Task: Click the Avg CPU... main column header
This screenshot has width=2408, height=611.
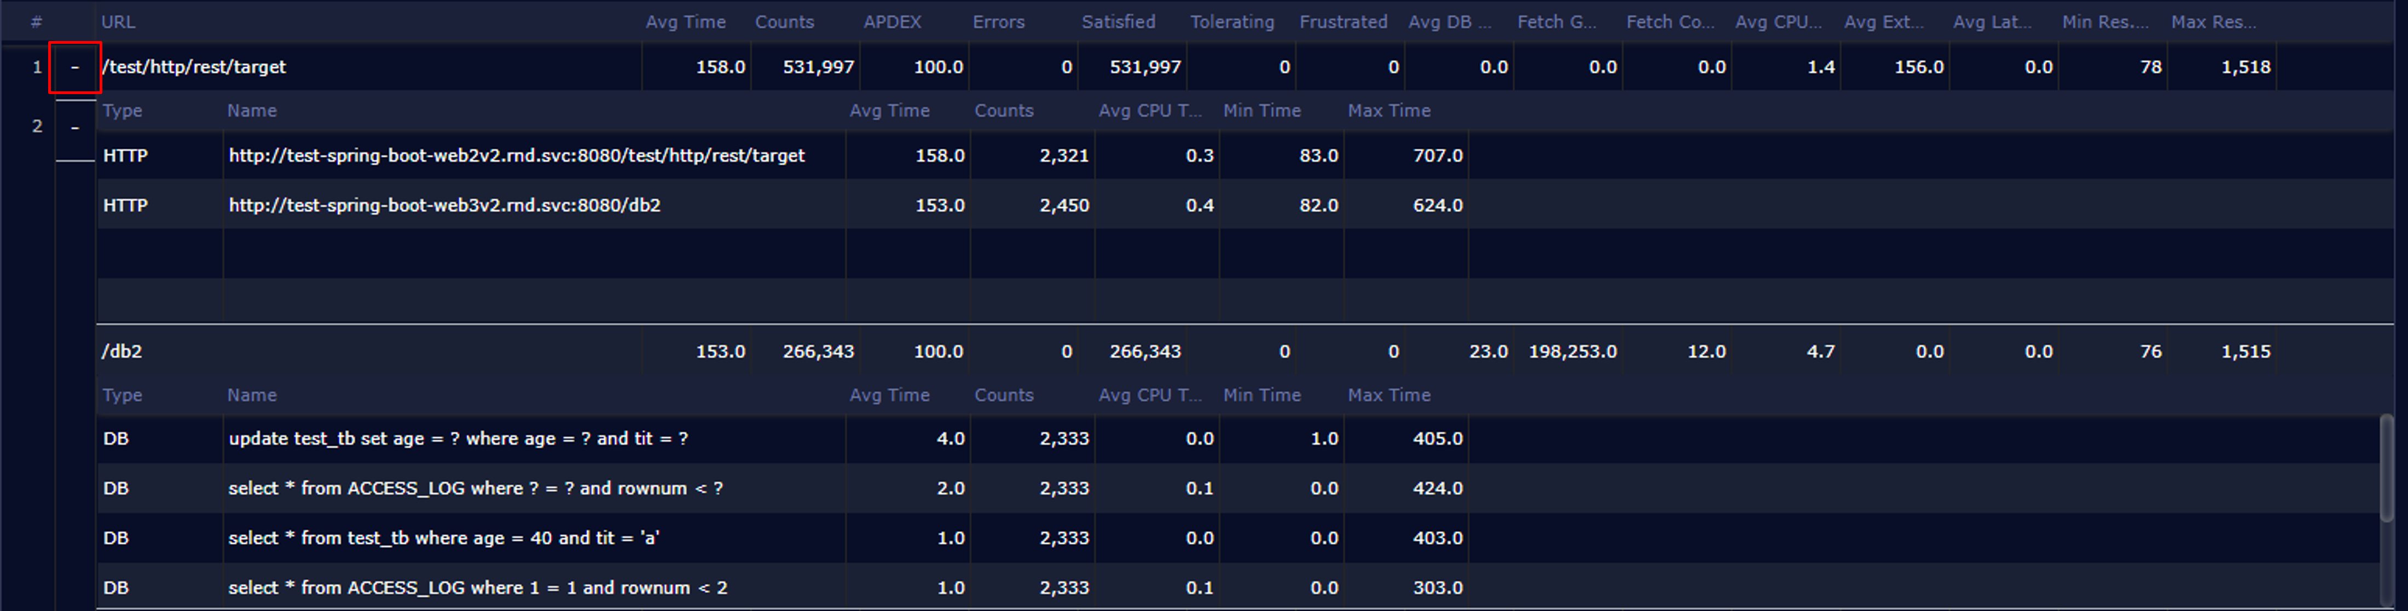Action: pyautogui.click(x=1778, y=21)
